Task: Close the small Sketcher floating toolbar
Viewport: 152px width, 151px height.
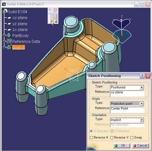Action: click(55, 10)
